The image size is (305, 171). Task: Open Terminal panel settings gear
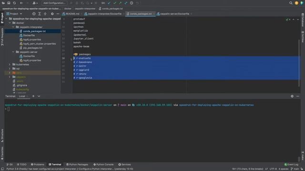tap(292, 96)
